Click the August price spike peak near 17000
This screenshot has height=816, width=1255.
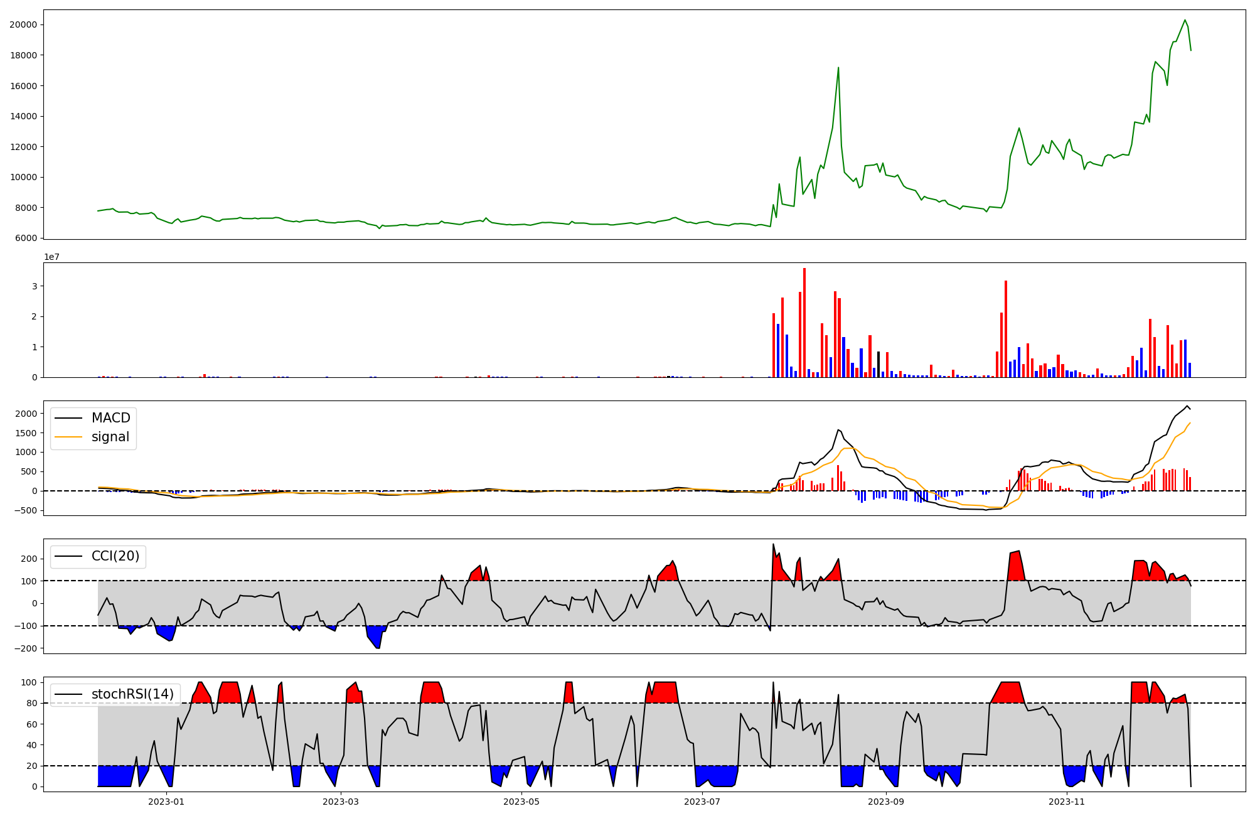838,68
